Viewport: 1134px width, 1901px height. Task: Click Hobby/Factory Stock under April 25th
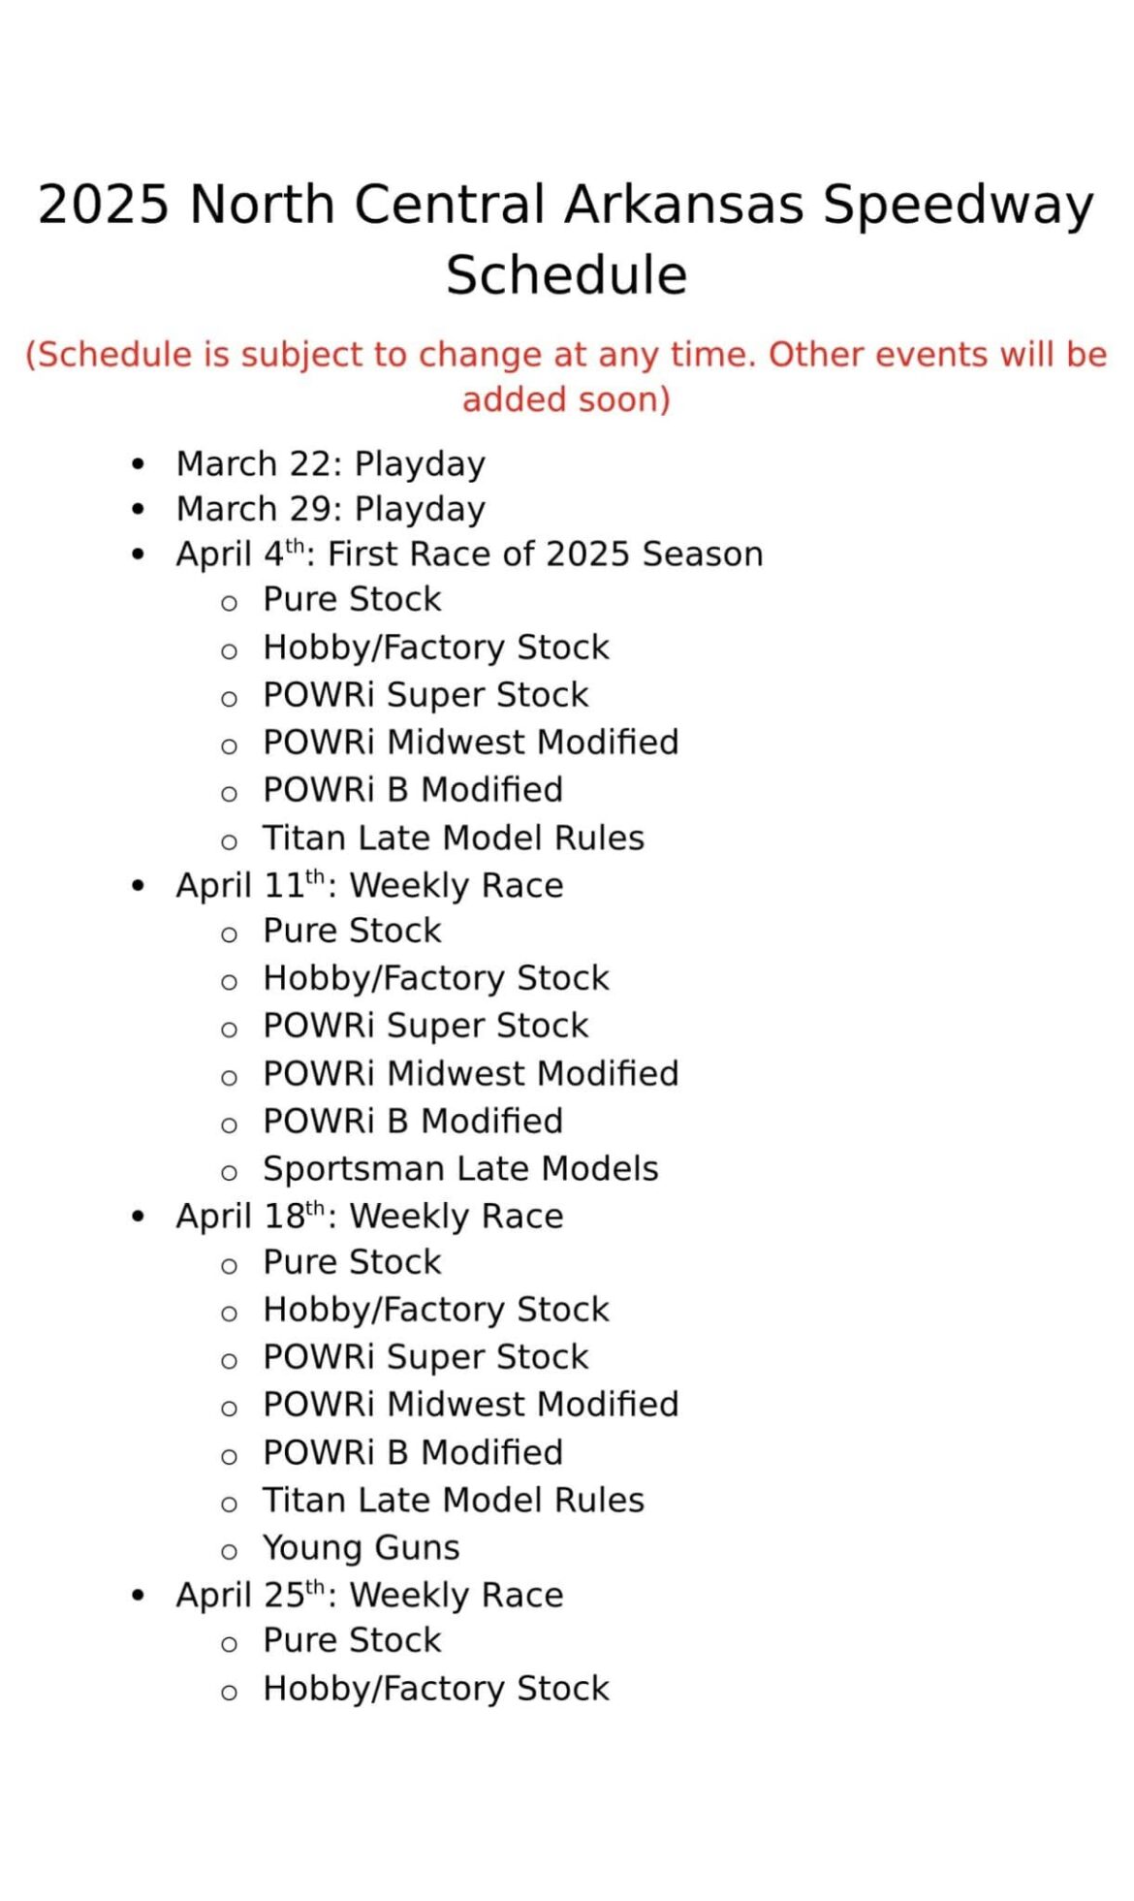(436, 1689)
